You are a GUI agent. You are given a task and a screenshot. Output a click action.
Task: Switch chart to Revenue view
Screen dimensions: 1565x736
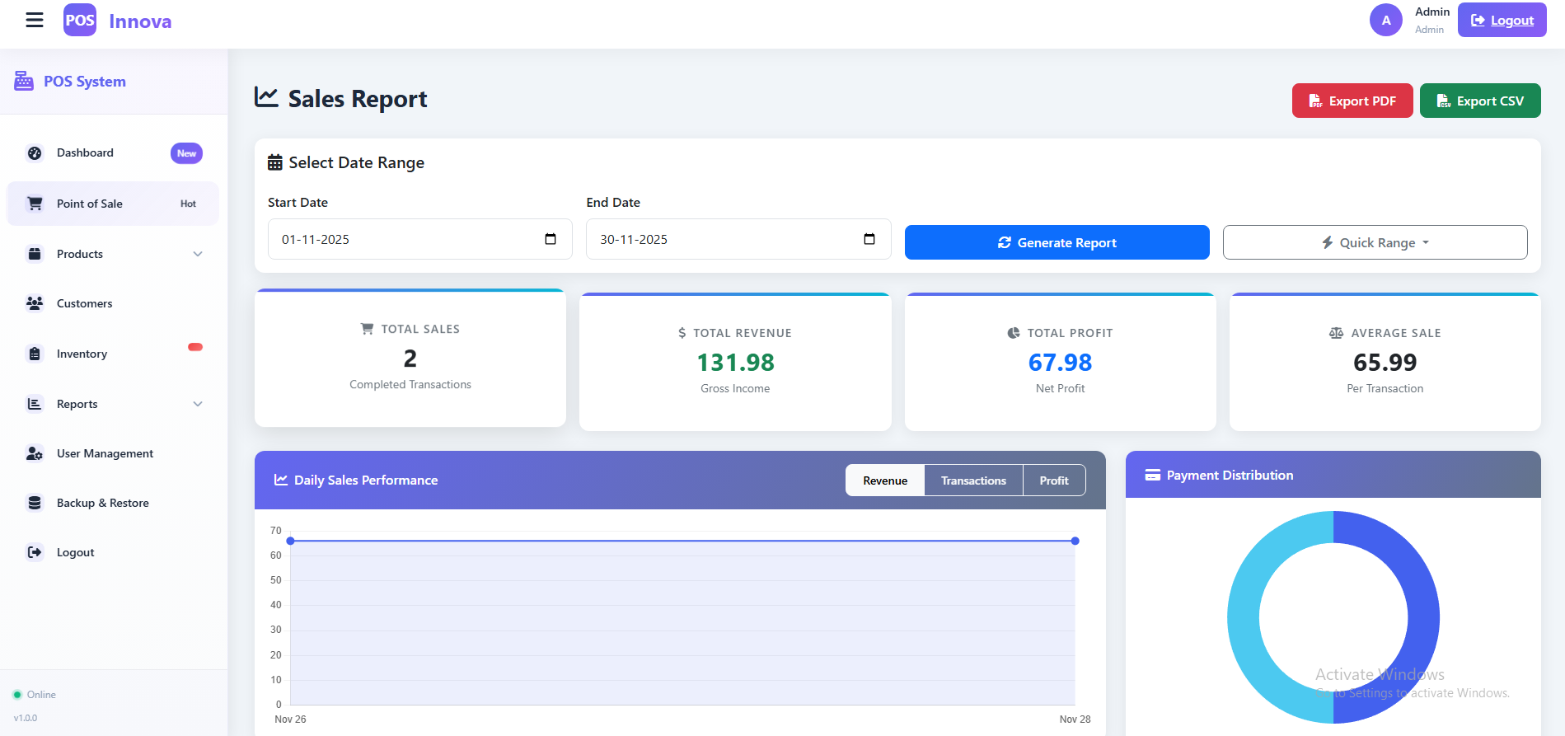point(885,481)
